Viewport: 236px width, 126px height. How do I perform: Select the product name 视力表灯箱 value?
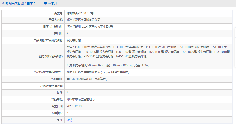point(74,40)
